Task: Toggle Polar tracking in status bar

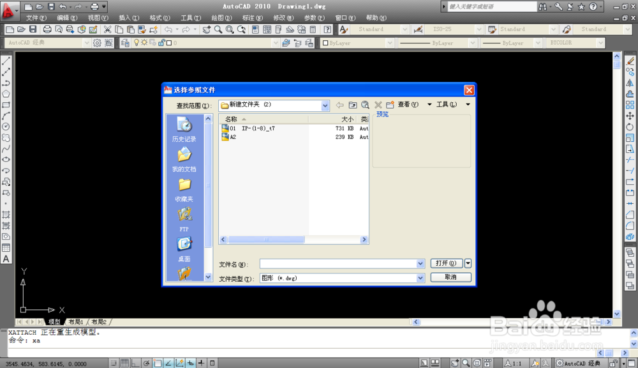Action: tap(147, 363)
